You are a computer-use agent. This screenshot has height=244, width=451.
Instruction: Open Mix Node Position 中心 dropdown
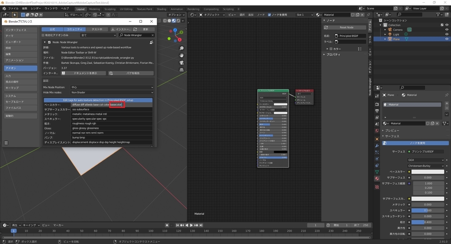click(x=112, y=87)
